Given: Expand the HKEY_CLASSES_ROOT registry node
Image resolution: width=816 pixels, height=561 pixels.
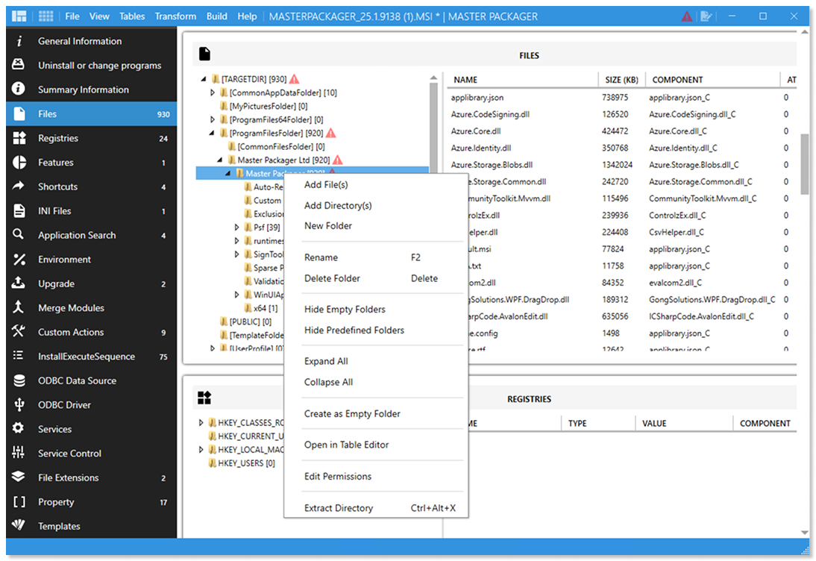Looking at the screenshot, I should (x=201, y=423).
